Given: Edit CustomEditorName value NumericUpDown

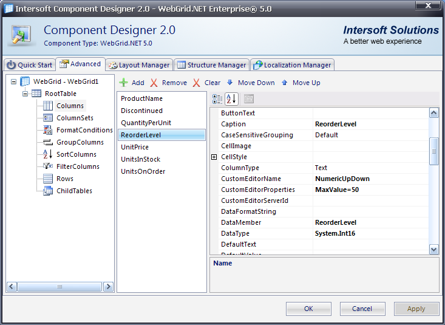Looking at the screenshot, I should pos(370,179).
